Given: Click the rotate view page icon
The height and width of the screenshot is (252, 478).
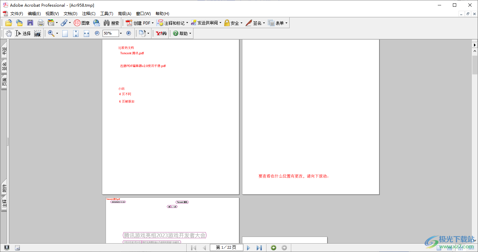Looking at the screenshot, I should coord(142,33).
